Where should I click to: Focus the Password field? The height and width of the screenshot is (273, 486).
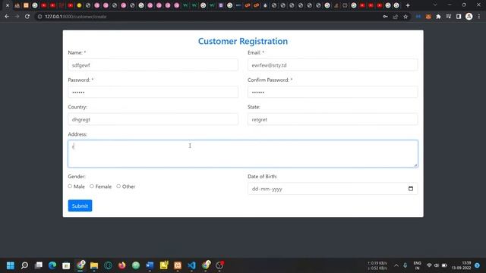click(153, 92)
